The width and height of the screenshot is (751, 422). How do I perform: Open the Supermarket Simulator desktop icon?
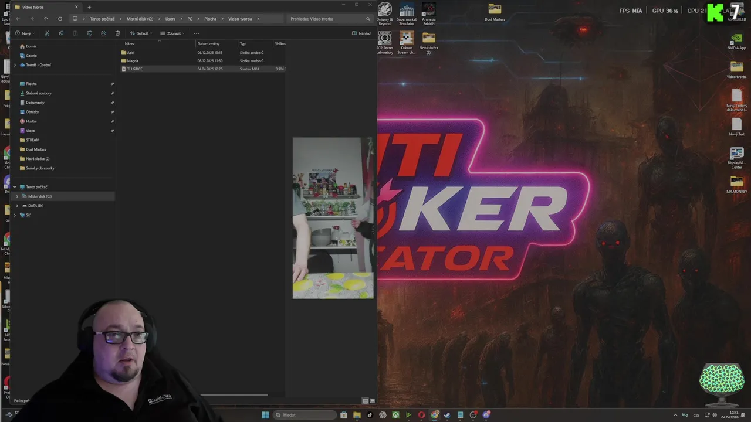pos(407,14)
